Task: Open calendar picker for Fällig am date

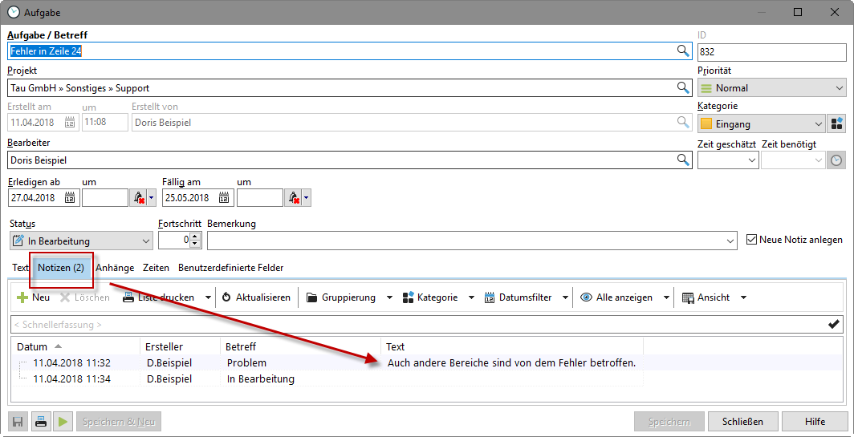Action: pyautogui.click(x=225, y=197)
